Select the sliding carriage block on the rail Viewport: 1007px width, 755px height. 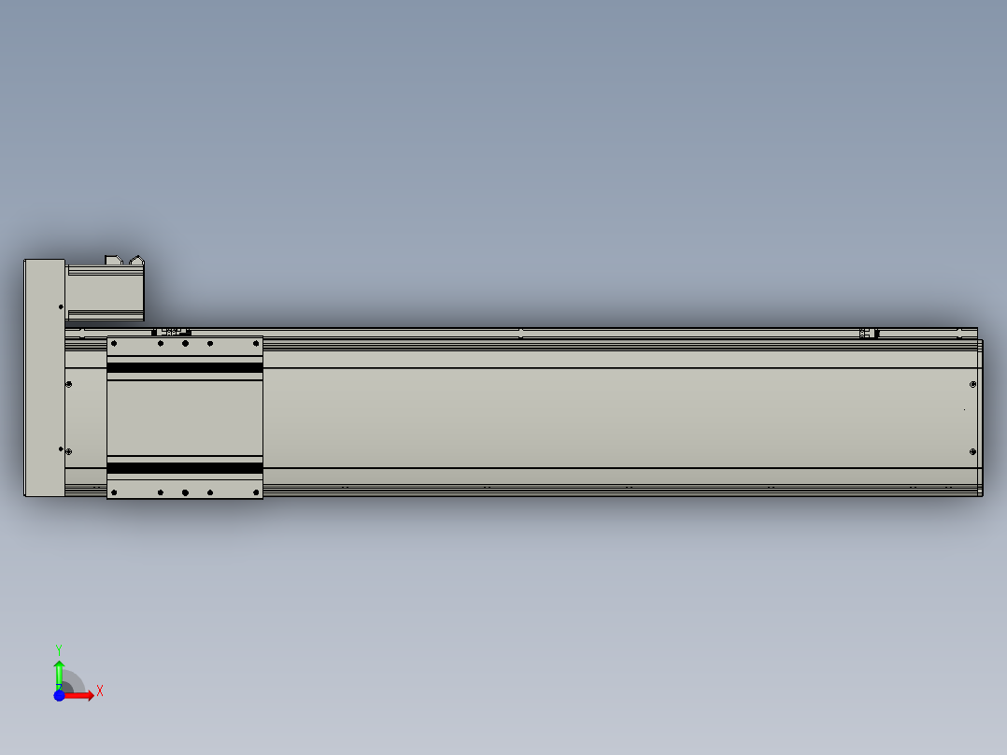point(185,418)
